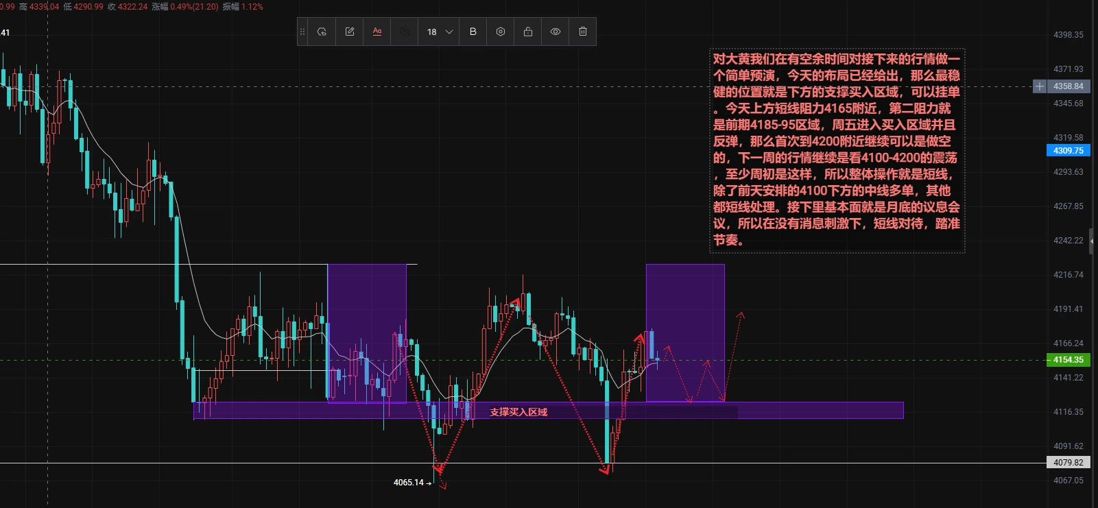Click the 4079.82 horizontal line price label
The width and height of the screenshot is (1098, 508).
pos(1069,463)
